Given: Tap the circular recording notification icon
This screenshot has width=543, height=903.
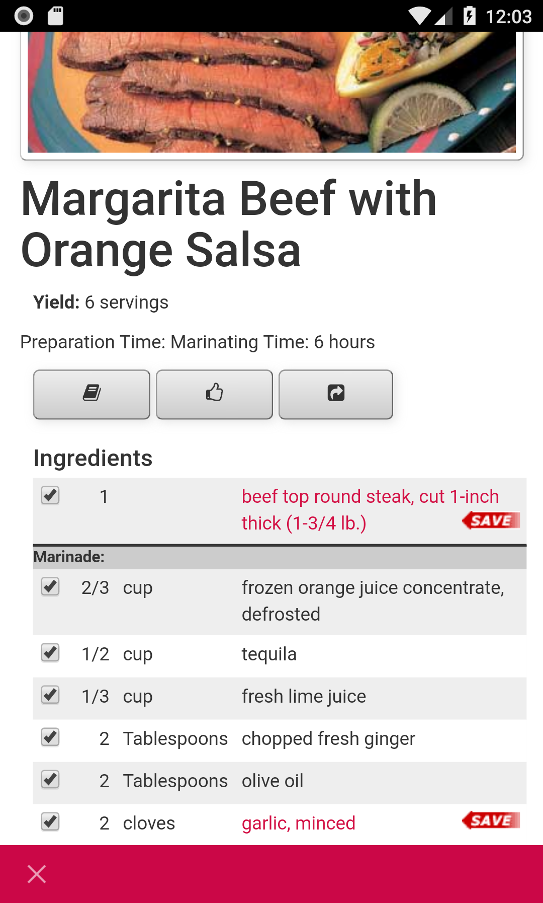Looking at the screenshot, I should pyautogui.click(x=24, y=16).
